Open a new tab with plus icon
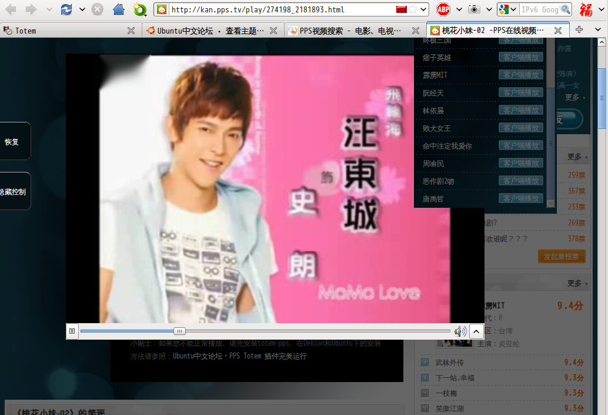The image size is (608, 415). coord(579,29)
